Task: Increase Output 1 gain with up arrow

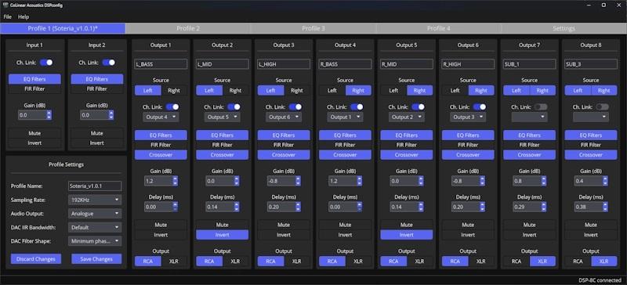Action: coord(175,179)
